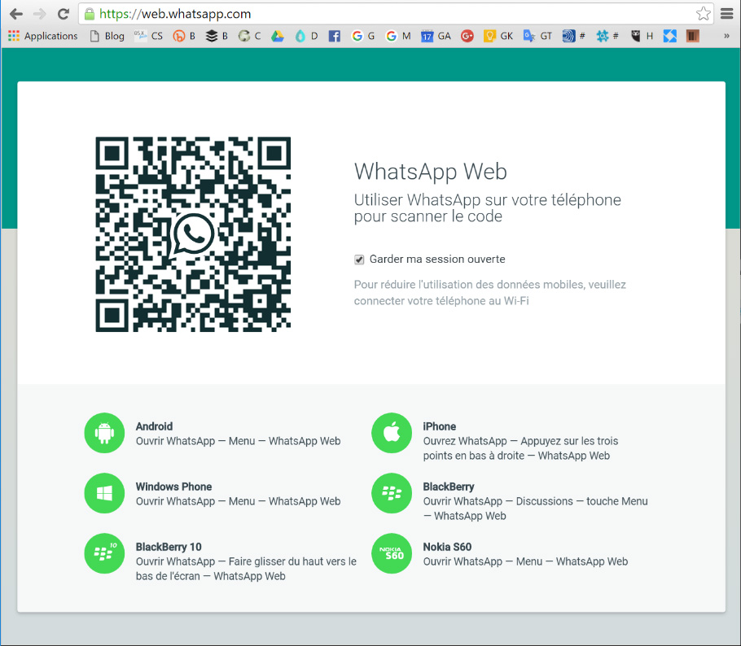Open the teal gear # bookmark
This screenshot has height=646, width=741.
tap(607, 36)
